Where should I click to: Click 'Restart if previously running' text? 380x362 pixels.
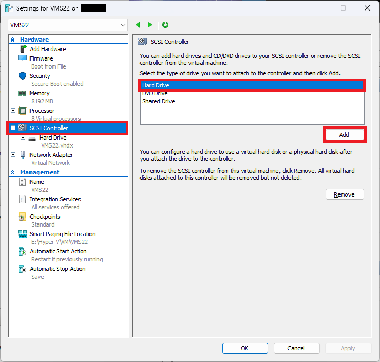67,259
